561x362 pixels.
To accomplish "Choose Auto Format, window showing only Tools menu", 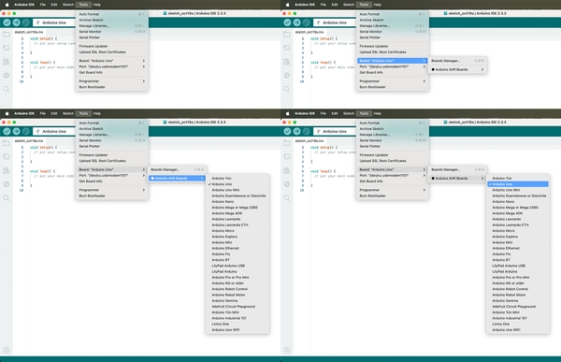I will coord(112,14).
